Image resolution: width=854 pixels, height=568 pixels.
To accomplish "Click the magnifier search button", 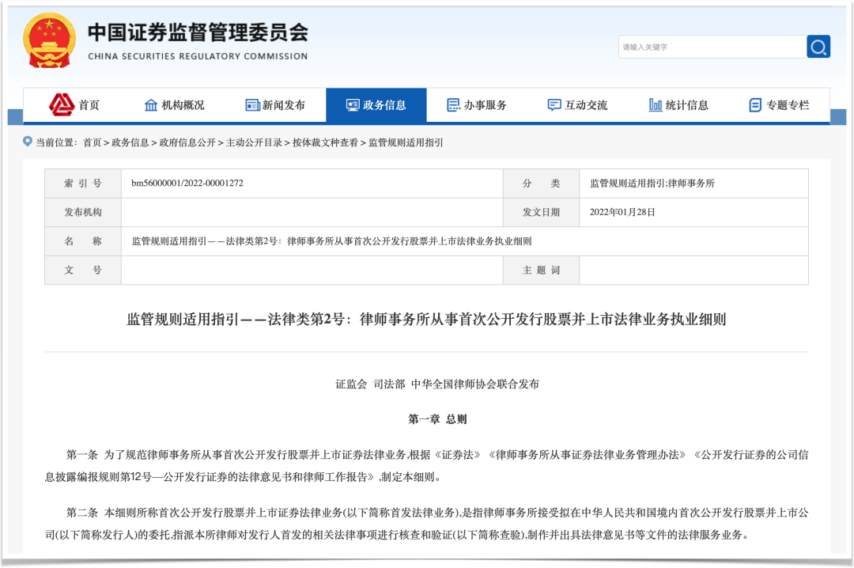I will pyautogui.click(x=818, y=47).
